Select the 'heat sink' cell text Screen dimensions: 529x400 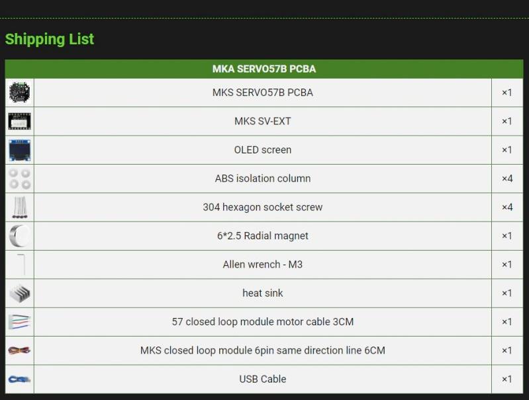(x=262, y=293)
